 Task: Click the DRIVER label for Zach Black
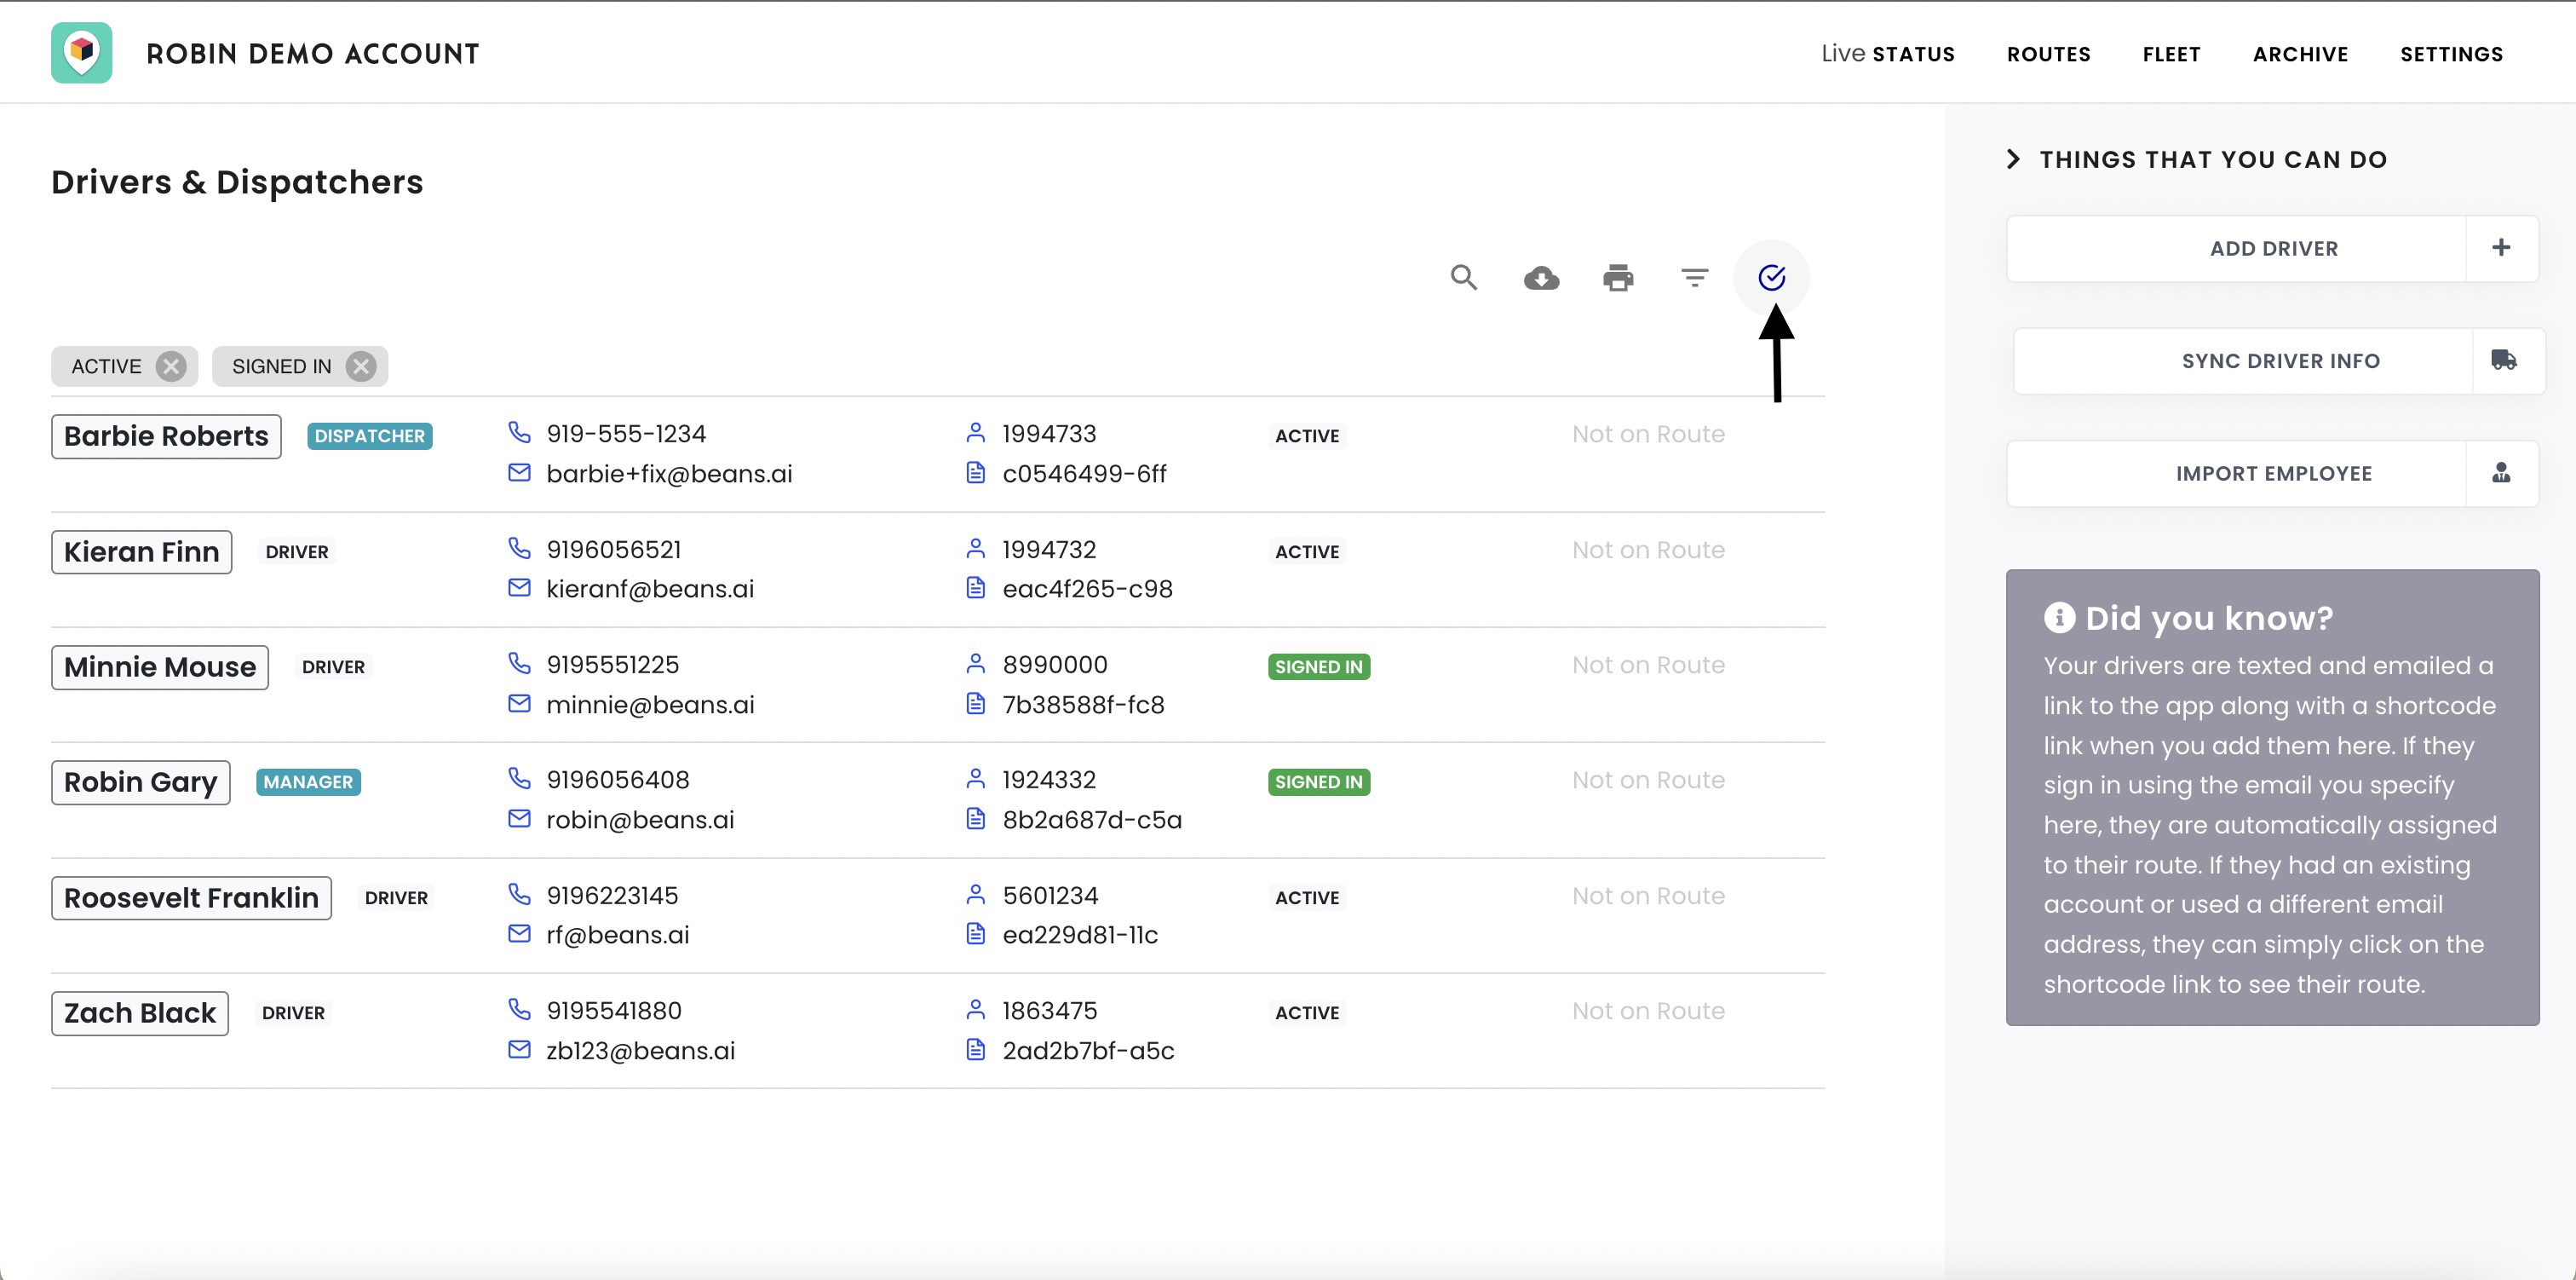pyautogui.click(x=293, y=1014)
